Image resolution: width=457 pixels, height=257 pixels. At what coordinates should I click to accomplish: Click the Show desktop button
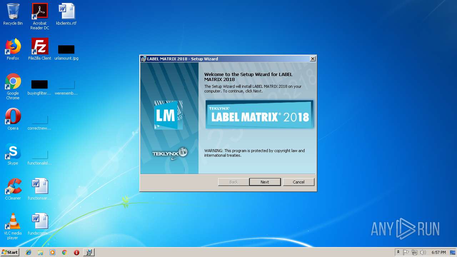pyautogui.click(x=453, y=252)
